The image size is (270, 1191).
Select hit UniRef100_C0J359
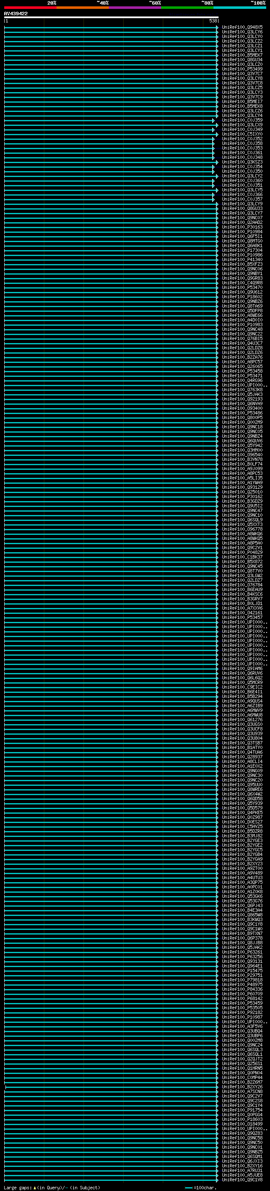(242, 120)
